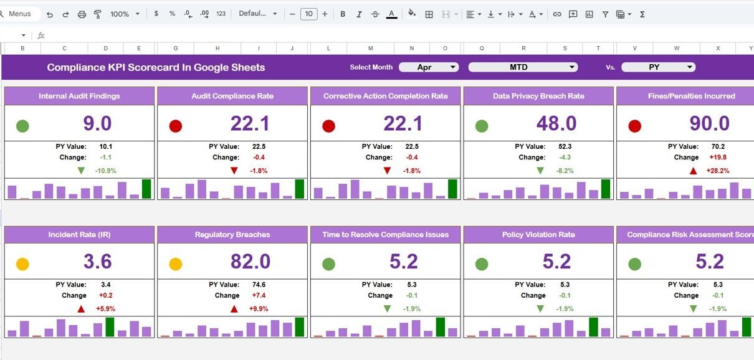Toggle strikethrough formatting

click(x=375, y=14)
